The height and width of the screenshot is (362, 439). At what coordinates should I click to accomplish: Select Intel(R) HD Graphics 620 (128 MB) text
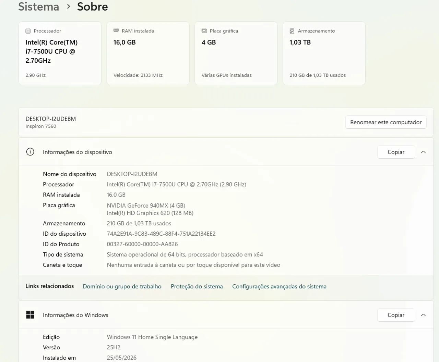(150, 213)
